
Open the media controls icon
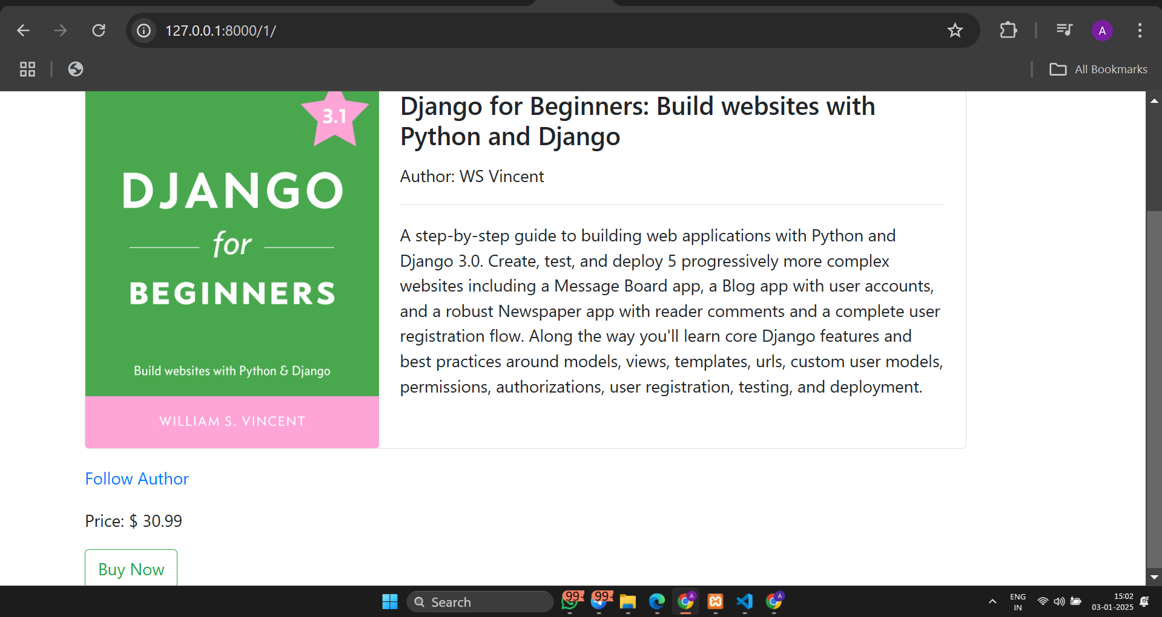1064,30
